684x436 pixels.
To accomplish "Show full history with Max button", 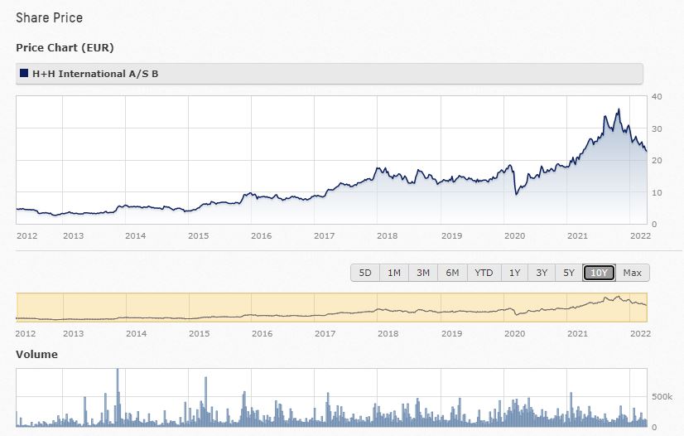I will 633,273.
